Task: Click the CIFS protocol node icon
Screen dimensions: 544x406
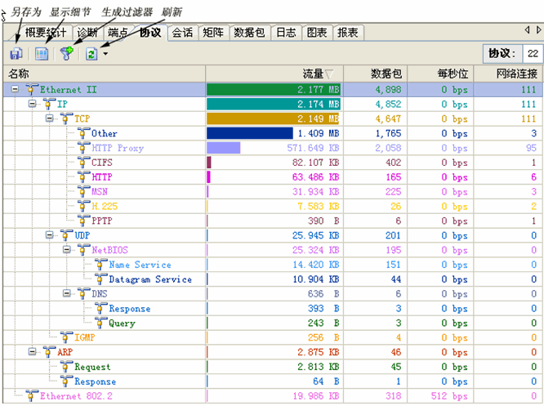Action: point(83,163)
